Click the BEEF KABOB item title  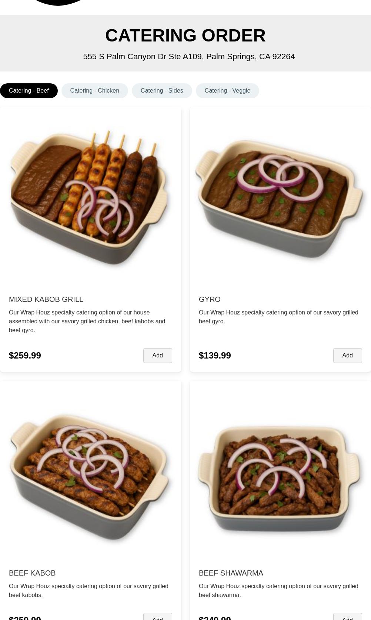click(32, 573)
